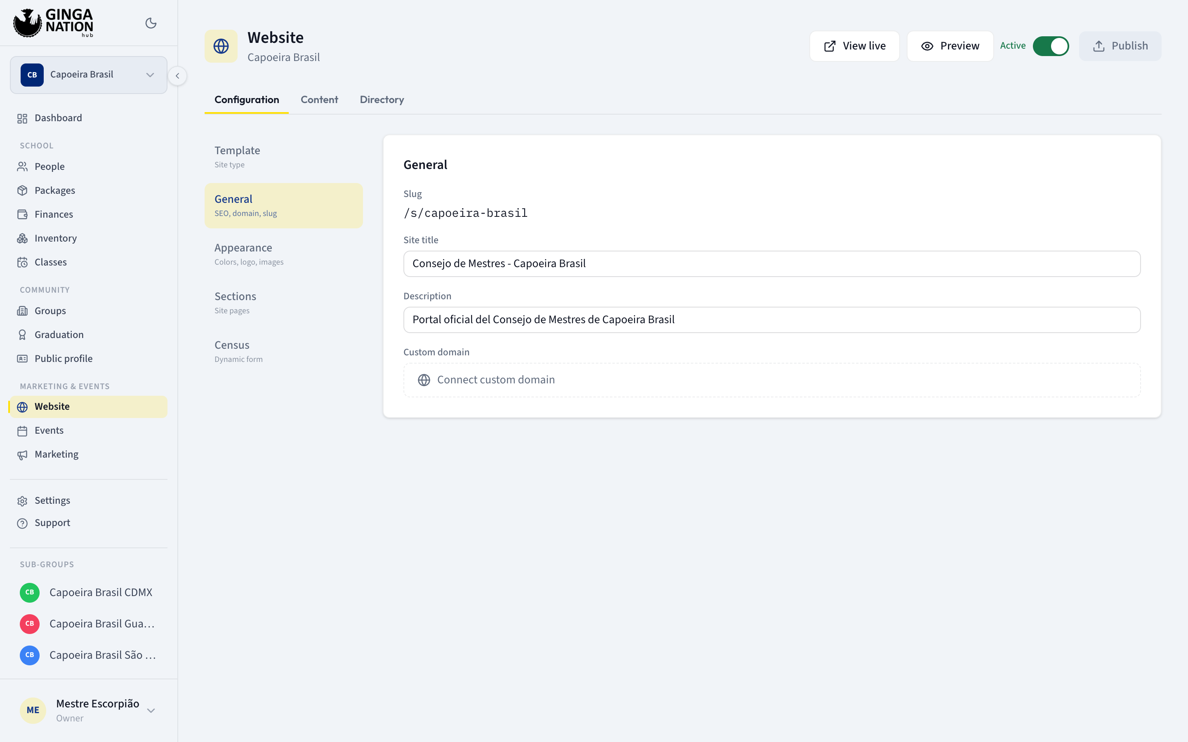Collapse the sidebar with arrow button
This screenshot has height=742, width=1188.
pos(177,75)
